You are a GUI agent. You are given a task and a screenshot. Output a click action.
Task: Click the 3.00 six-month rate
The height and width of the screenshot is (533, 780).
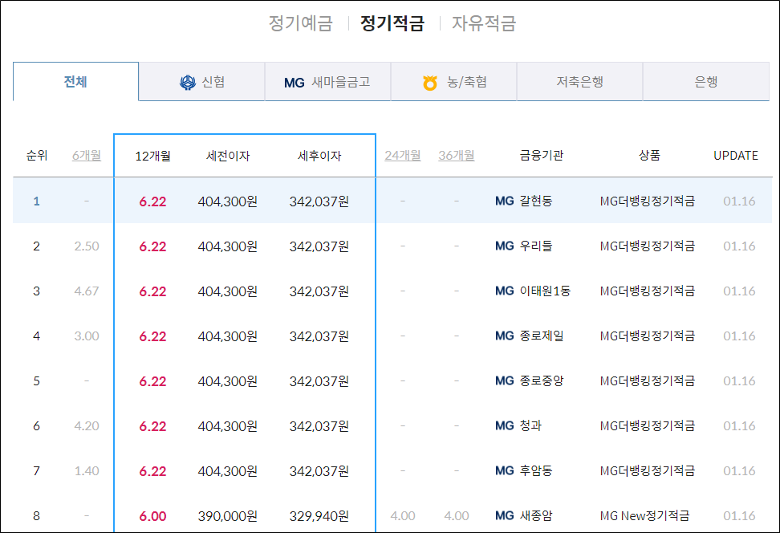click(87, 336)
